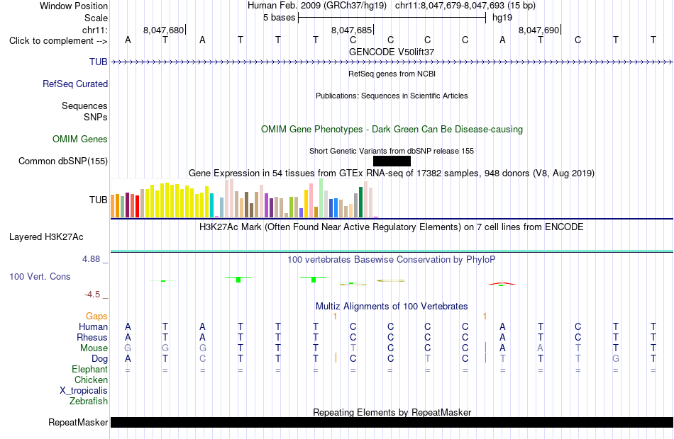This screenshot has width=674, height=439.
Task: Open the Layered H3K27Ac track label
Action: click(46, 237)
